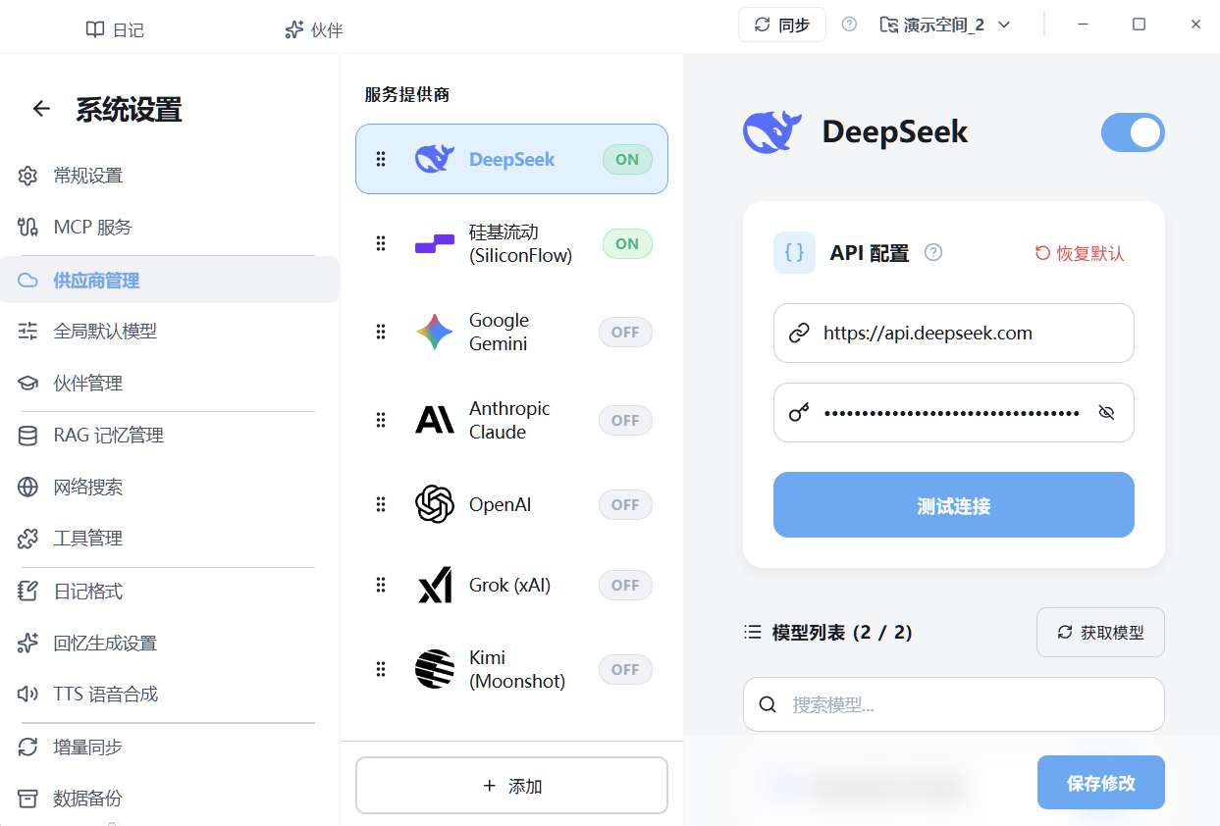The width and height of the screenshot is (1220, 826).
Task: Click the speaker icon for TTS 语音合成
Action: click(27, 695)
